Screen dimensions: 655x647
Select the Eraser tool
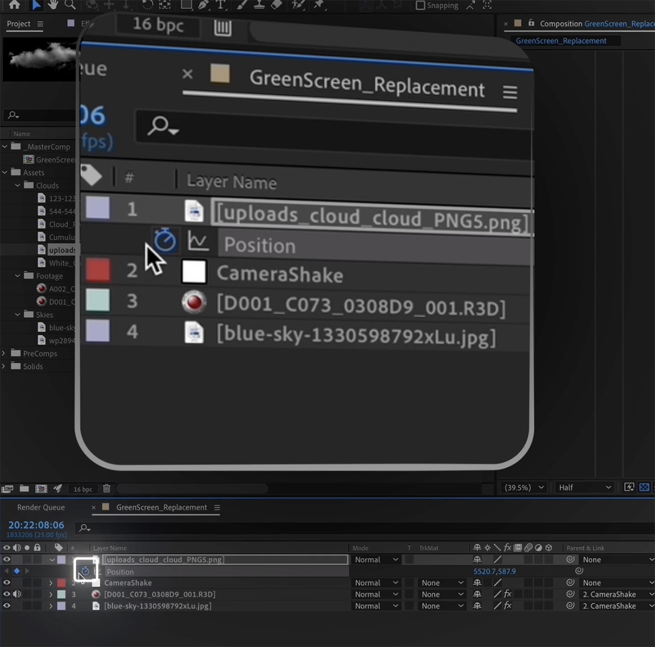tap(277, 5)
